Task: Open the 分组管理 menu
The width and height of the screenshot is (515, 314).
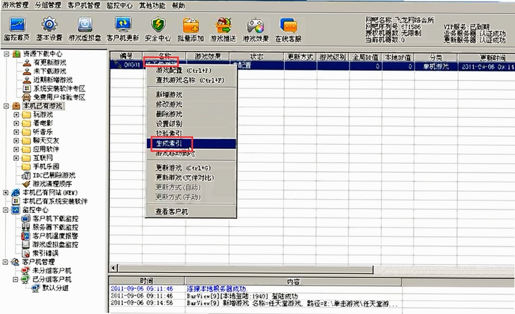Action: tap(48, 5)
